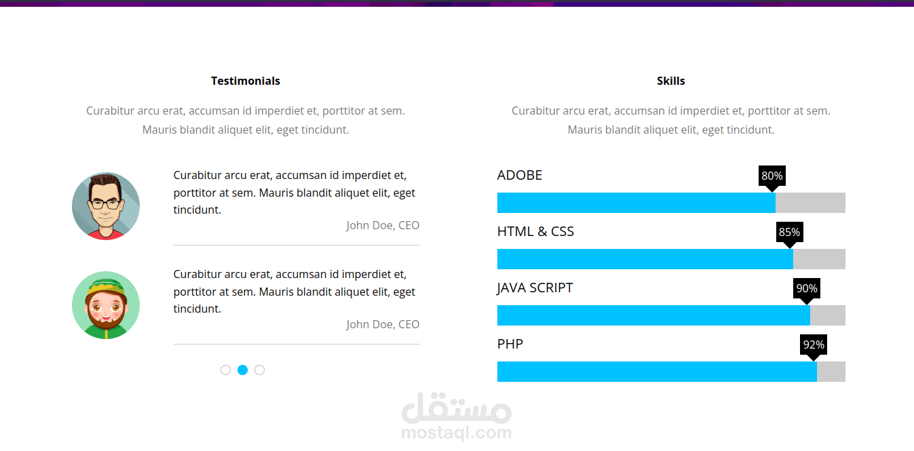914x451 pixels.
Task: Select the first testimonial carousel dot
Action: pos(225,370)
